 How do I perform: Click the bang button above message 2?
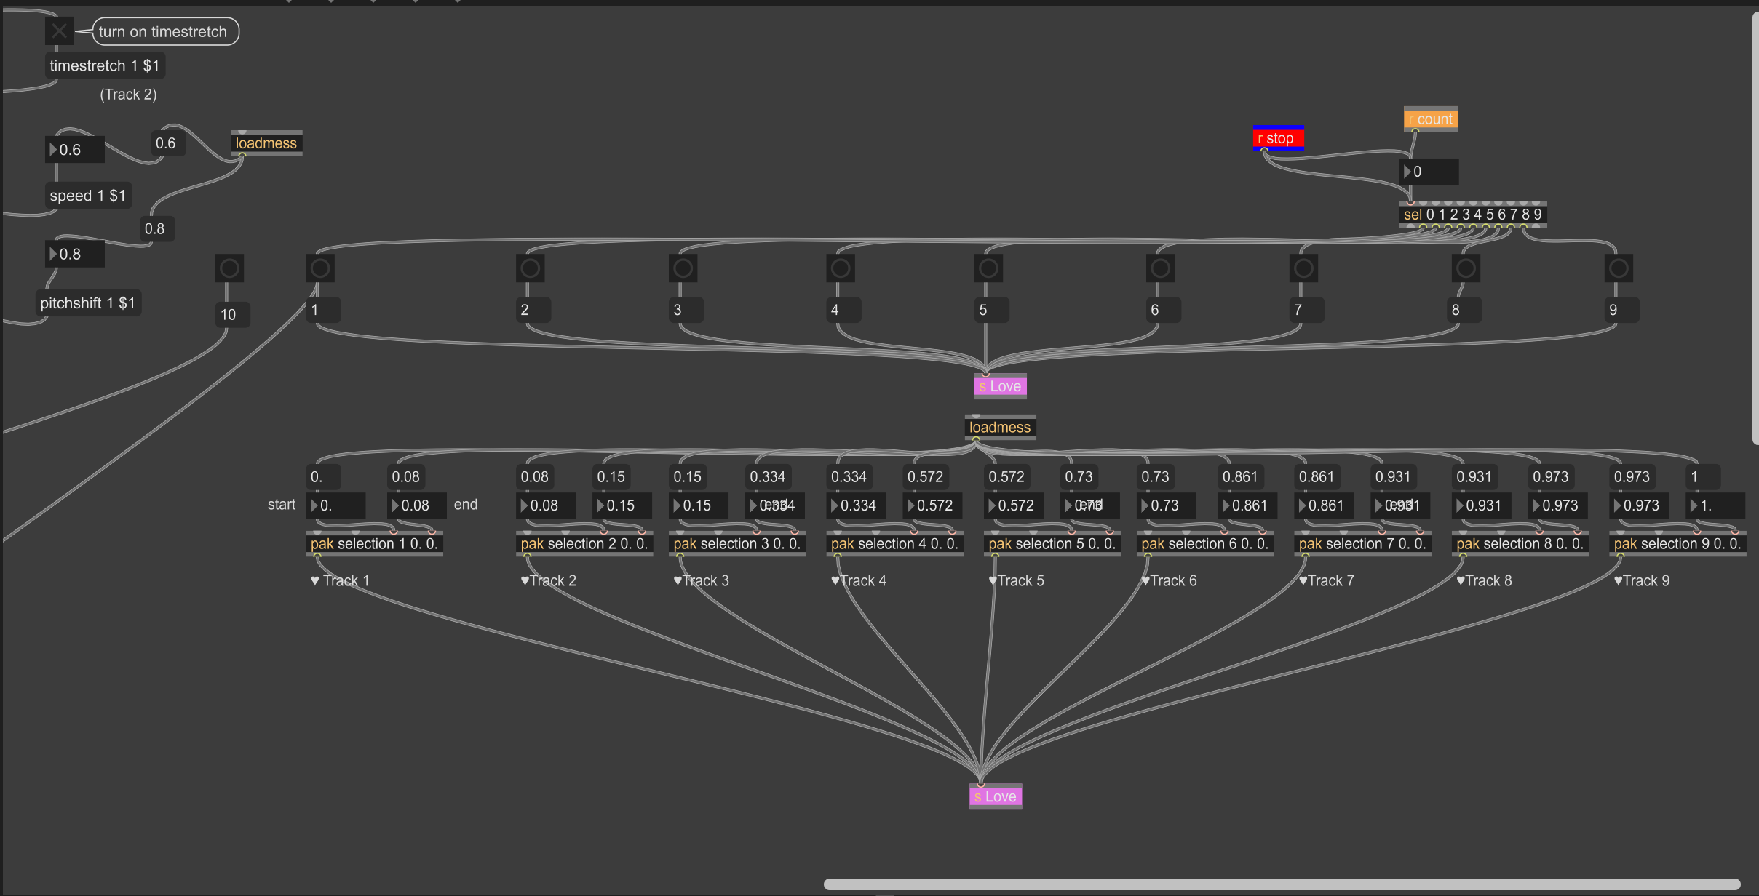(531, 268)
